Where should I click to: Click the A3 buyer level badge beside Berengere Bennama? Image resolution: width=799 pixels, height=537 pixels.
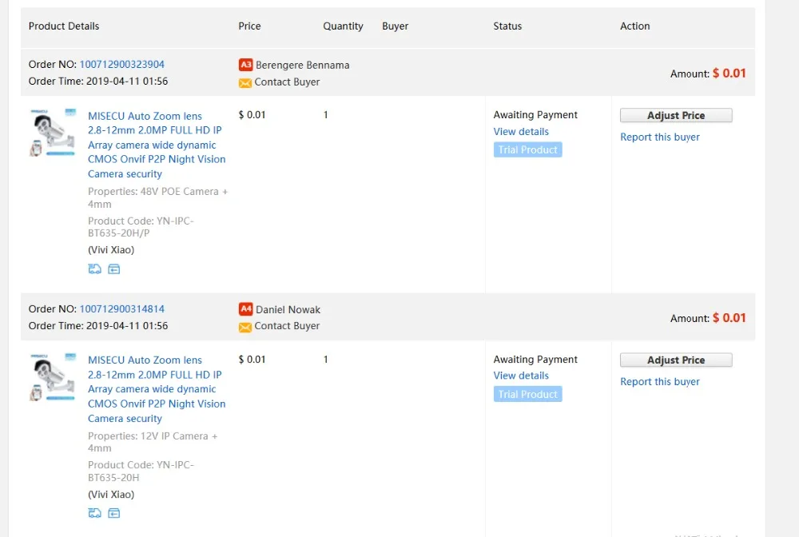tap(245, 65)
